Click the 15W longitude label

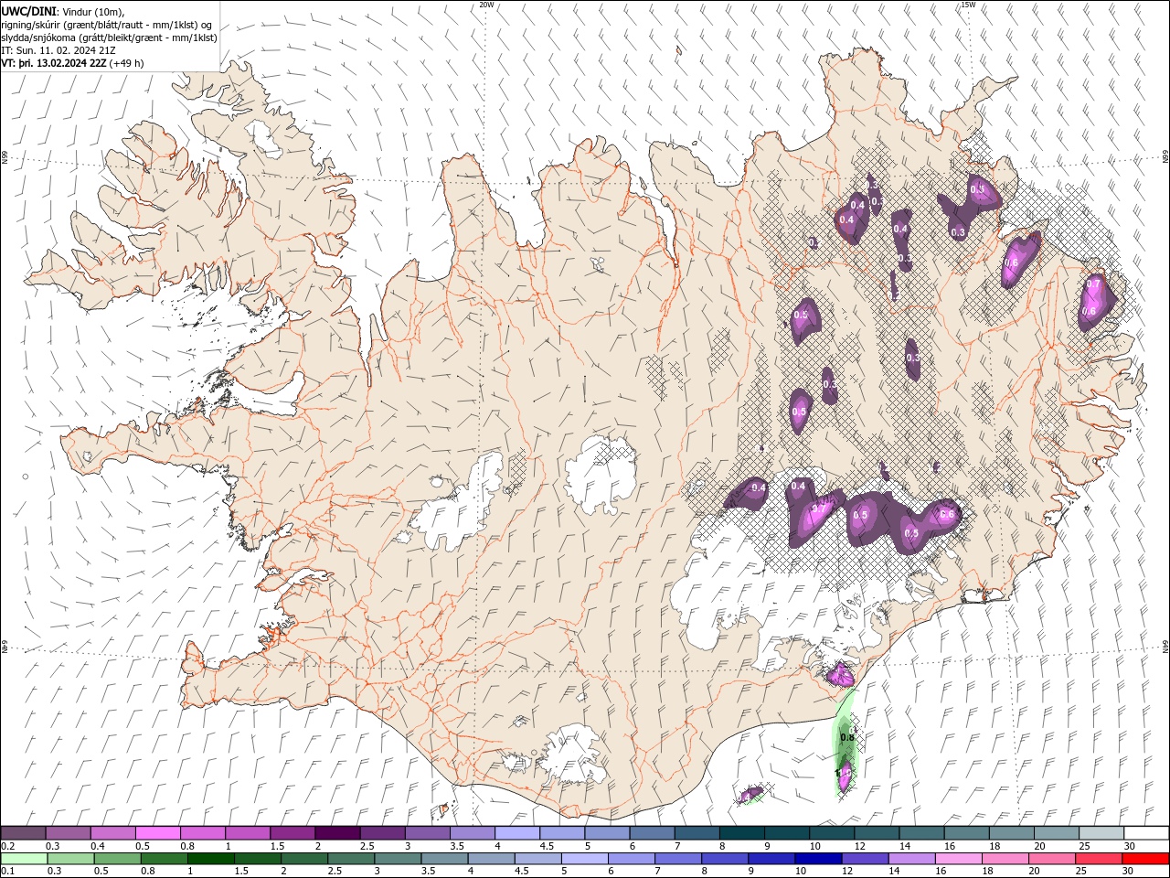[x=967, y=5]
